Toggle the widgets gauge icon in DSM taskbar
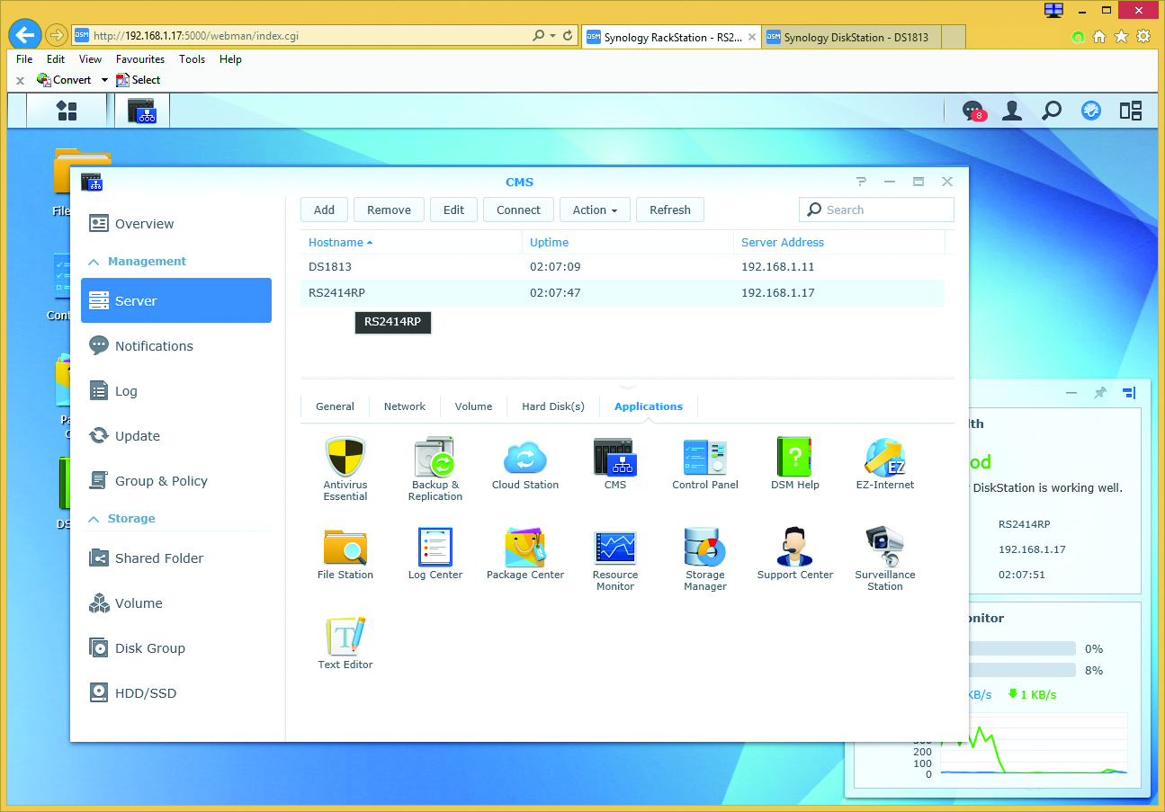 [1090, 111]
